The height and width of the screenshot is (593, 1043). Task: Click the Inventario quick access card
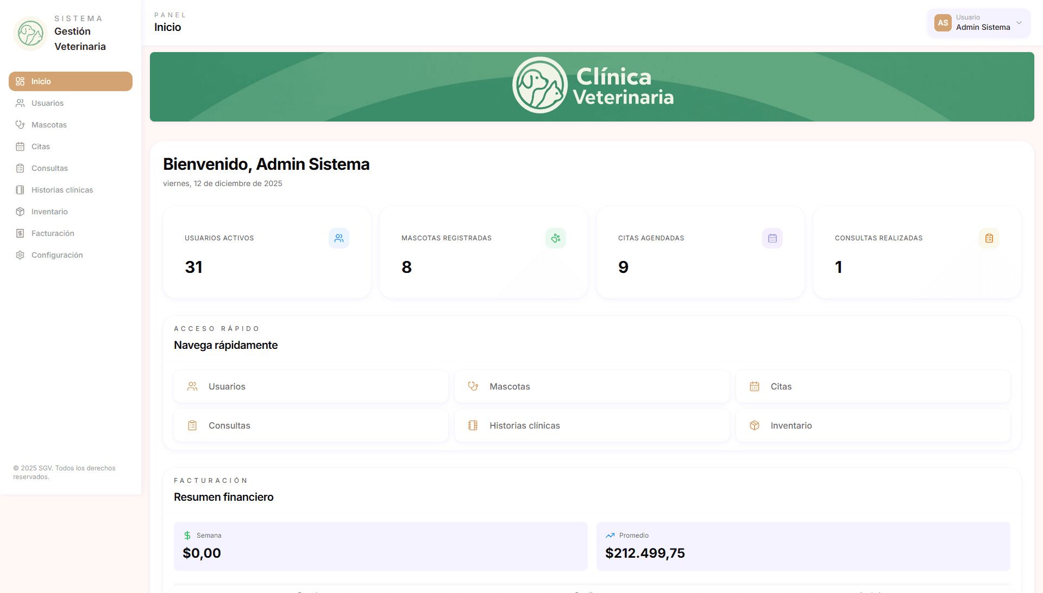coord(872,425)
